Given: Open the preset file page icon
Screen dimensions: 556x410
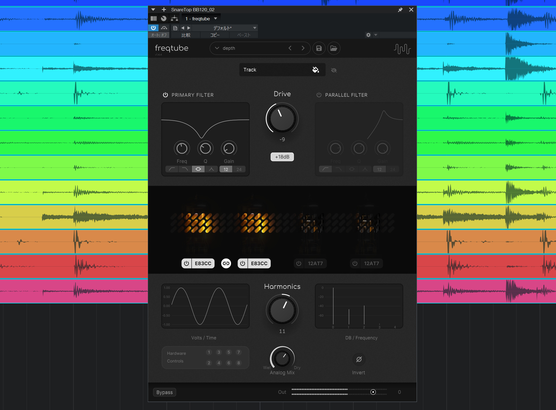Looking at the screenshot, I should 175,28.
